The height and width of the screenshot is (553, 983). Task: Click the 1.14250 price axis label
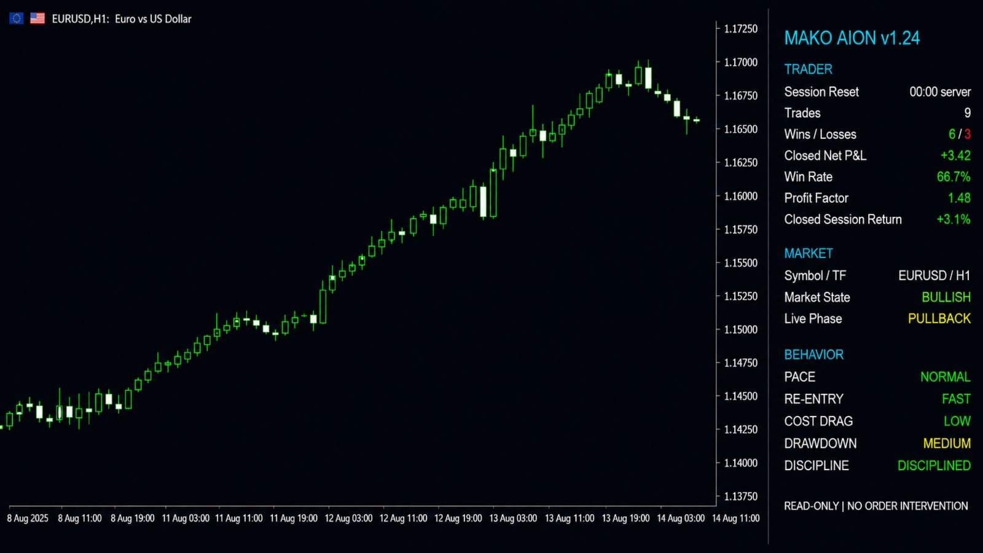coord(741,429)
